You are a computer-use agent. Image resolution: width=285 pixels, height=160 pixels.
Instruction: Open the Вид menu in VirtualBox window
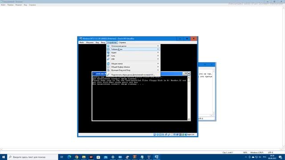(97, 43)
